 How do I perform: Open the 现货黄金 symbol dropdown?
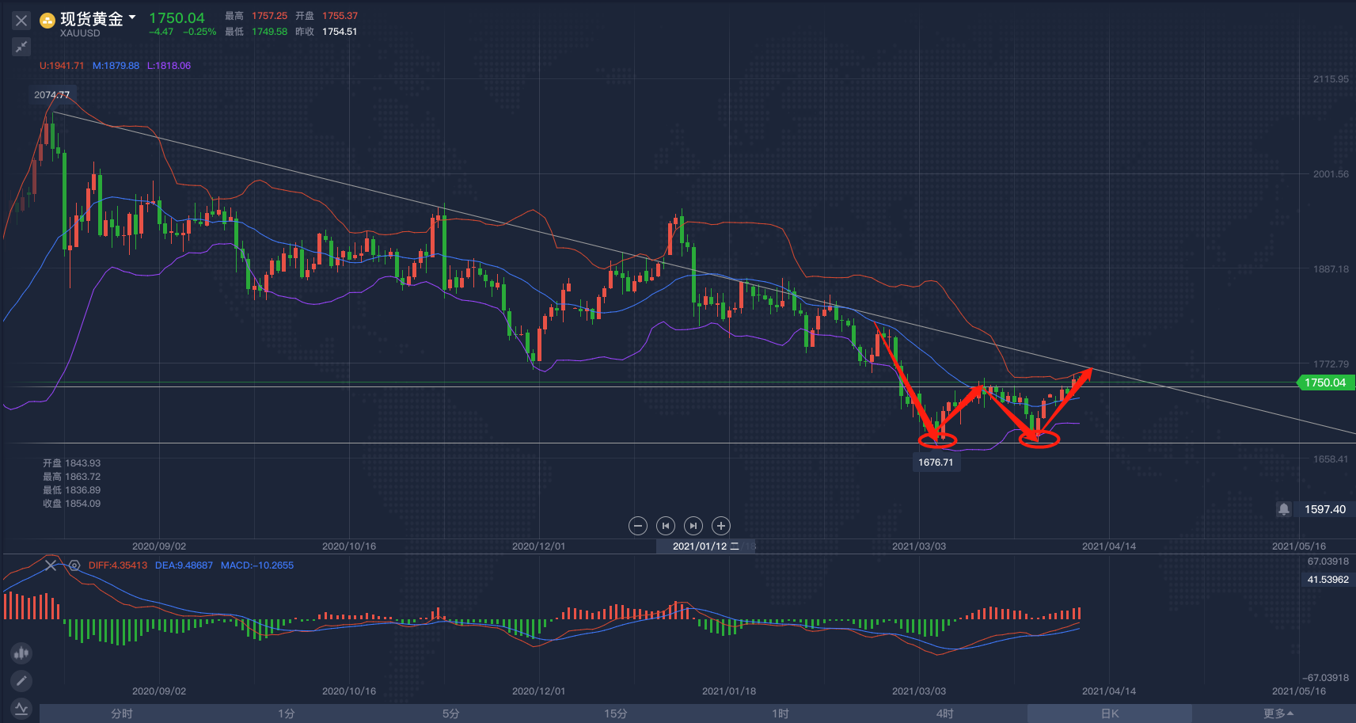pyautogui.click(x=132, y=17)
